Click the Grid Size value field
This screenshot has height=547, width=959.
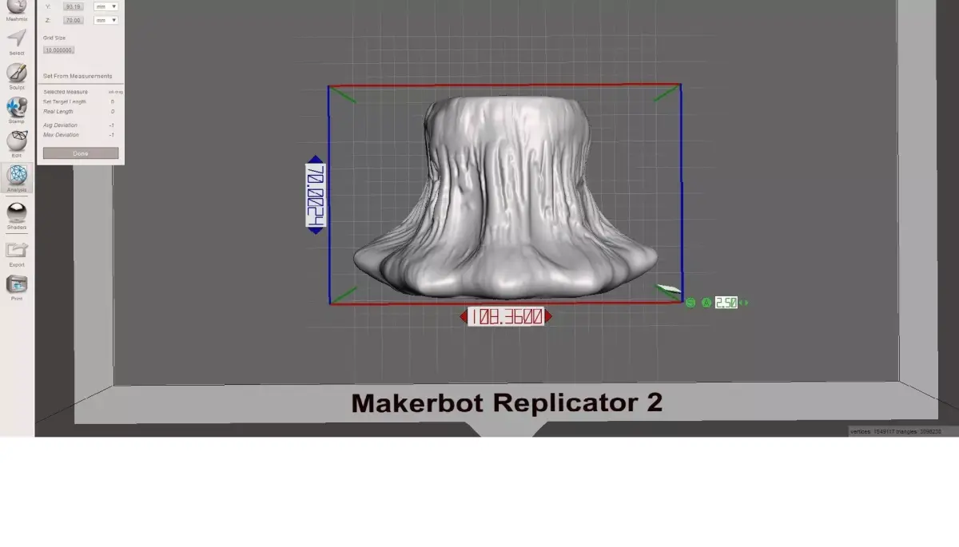[59, 50]
